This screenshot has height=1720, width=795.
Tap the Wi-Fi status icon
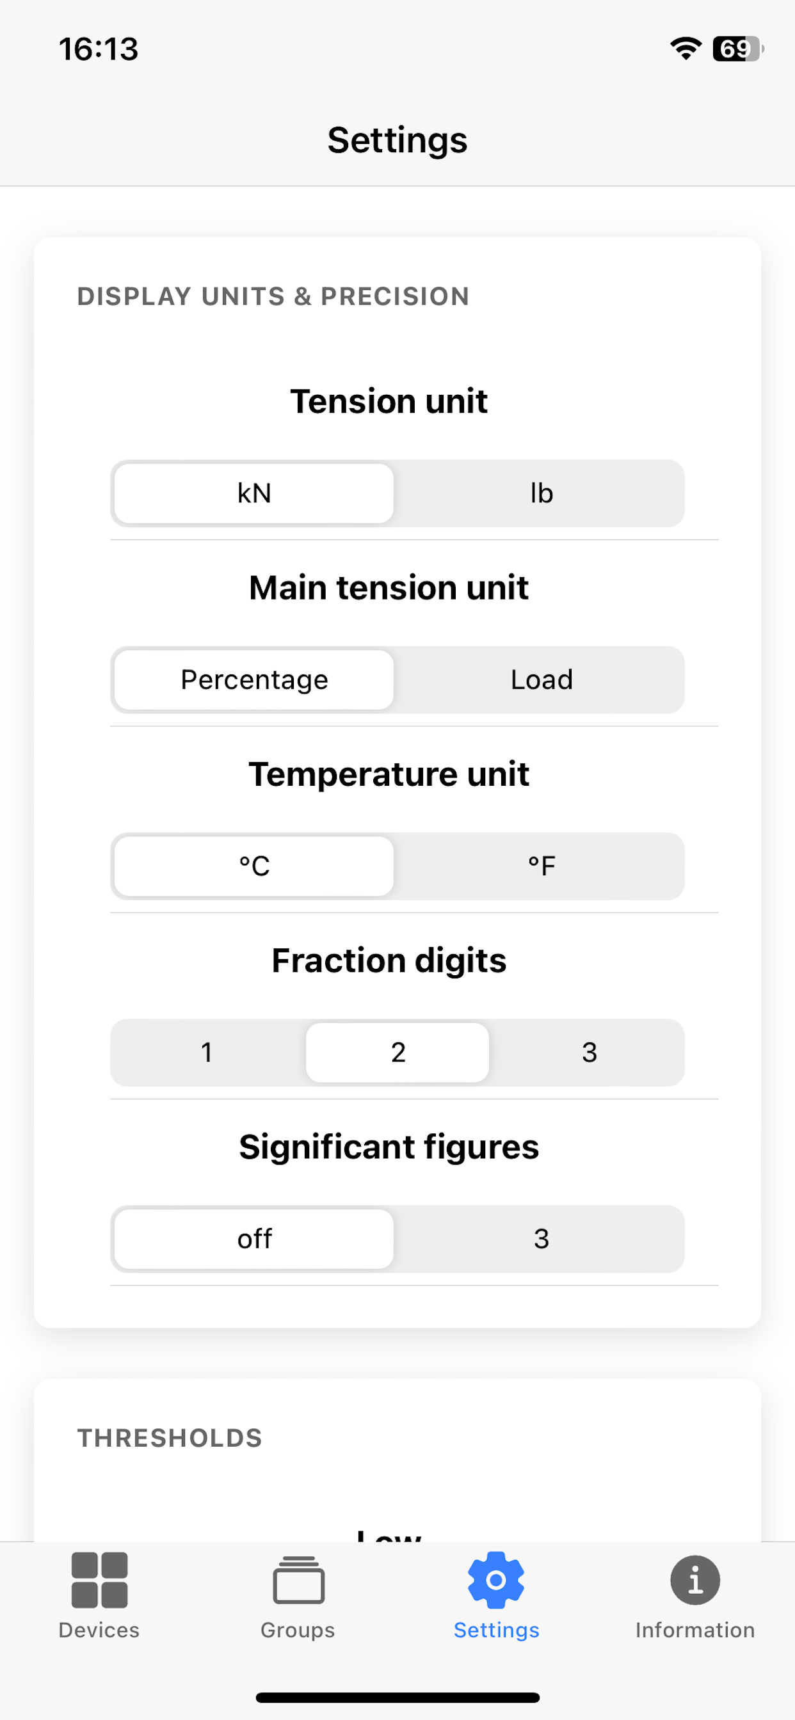click(686, 49)
